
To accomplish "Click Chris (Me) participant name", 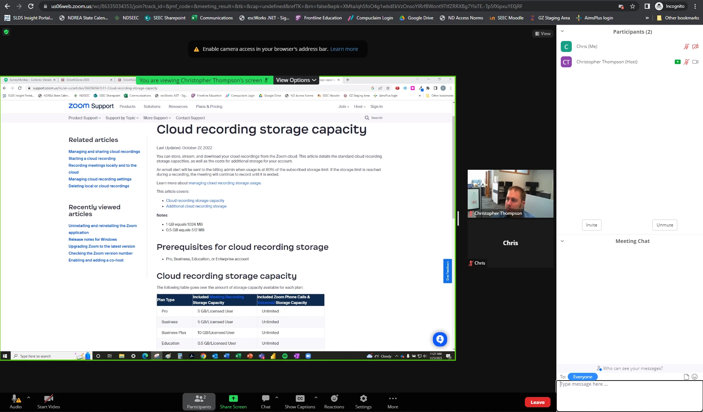I will 586,46.
